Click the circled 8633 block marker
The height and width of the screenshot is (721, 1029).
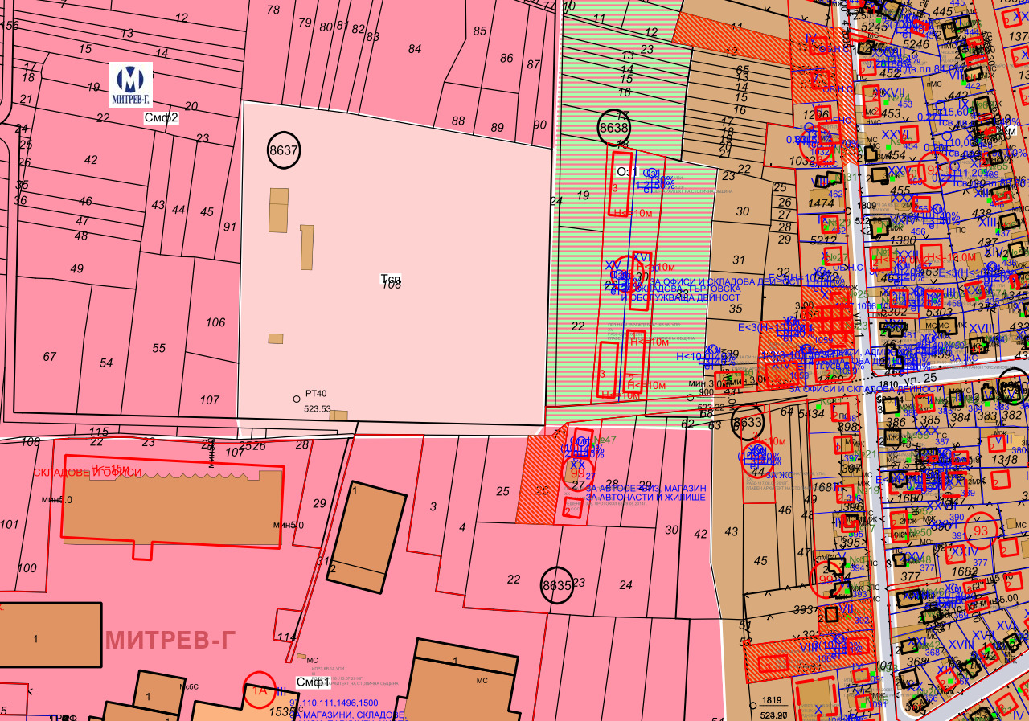coord(748,421)
